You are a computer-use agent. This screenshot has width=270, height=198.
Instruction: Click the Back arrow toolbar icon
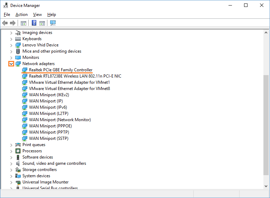[5, 23]
